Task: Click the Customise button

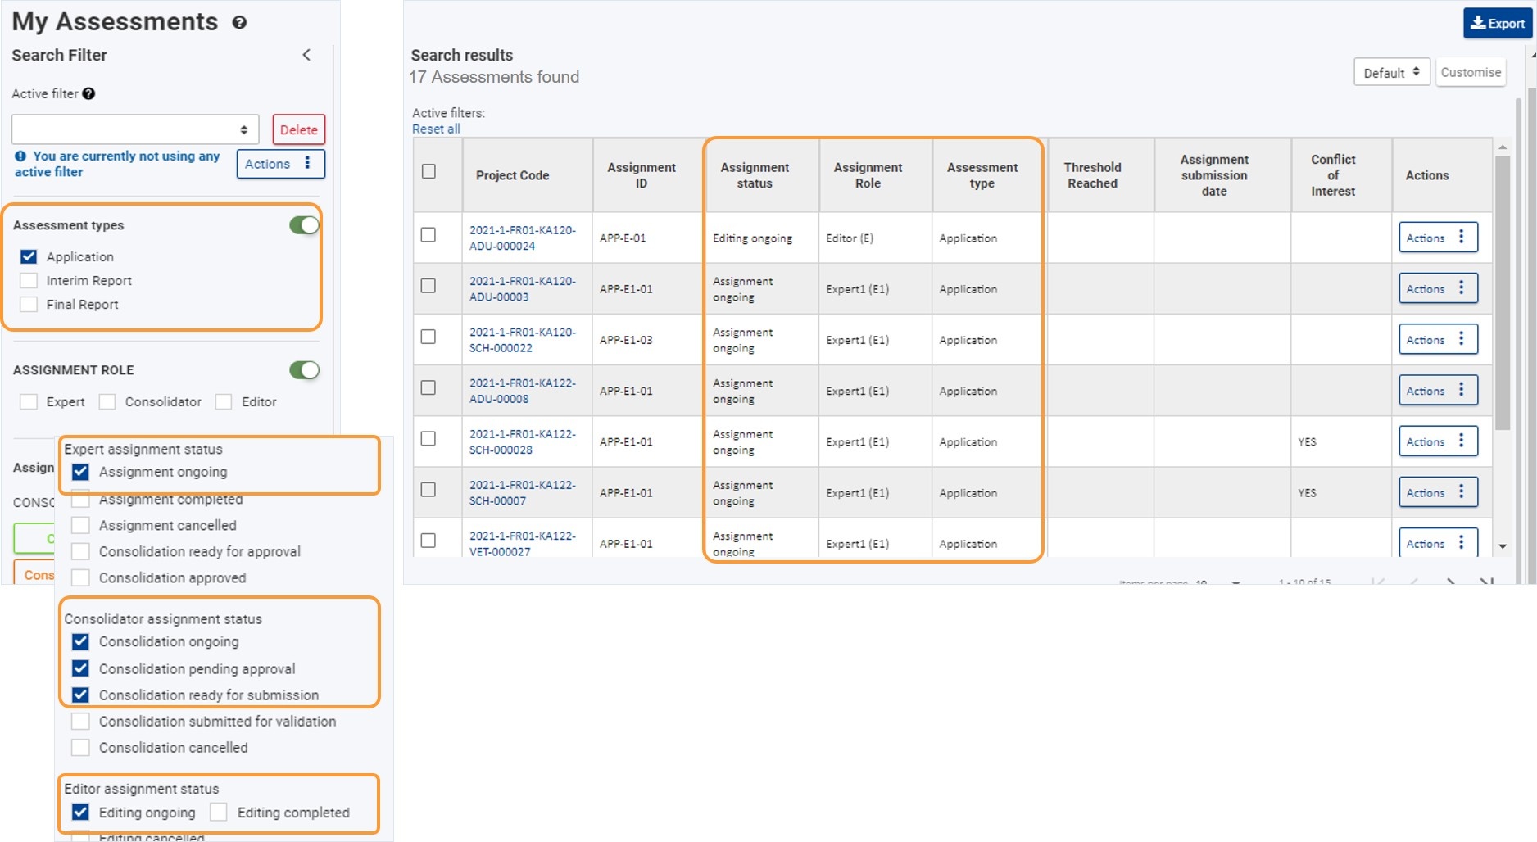Action: [x=1471, y=72]
